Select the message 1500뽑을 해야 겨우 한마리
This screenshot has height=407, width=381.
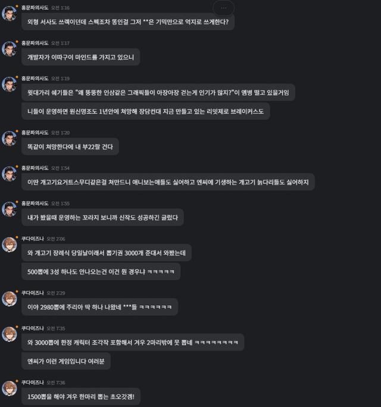coord(81,397)
